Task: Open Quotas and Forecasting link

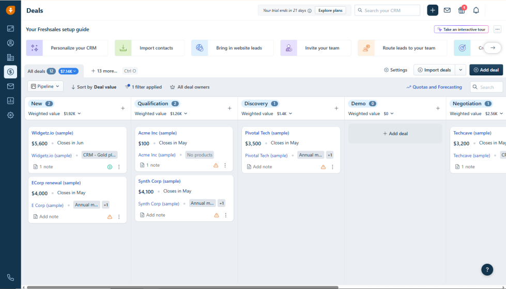Action: tap(434, 87)
